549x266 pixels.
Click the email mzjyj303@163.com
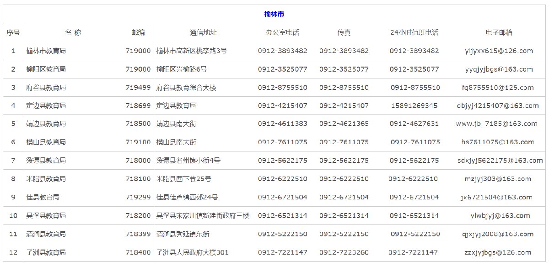pos(498,178)
